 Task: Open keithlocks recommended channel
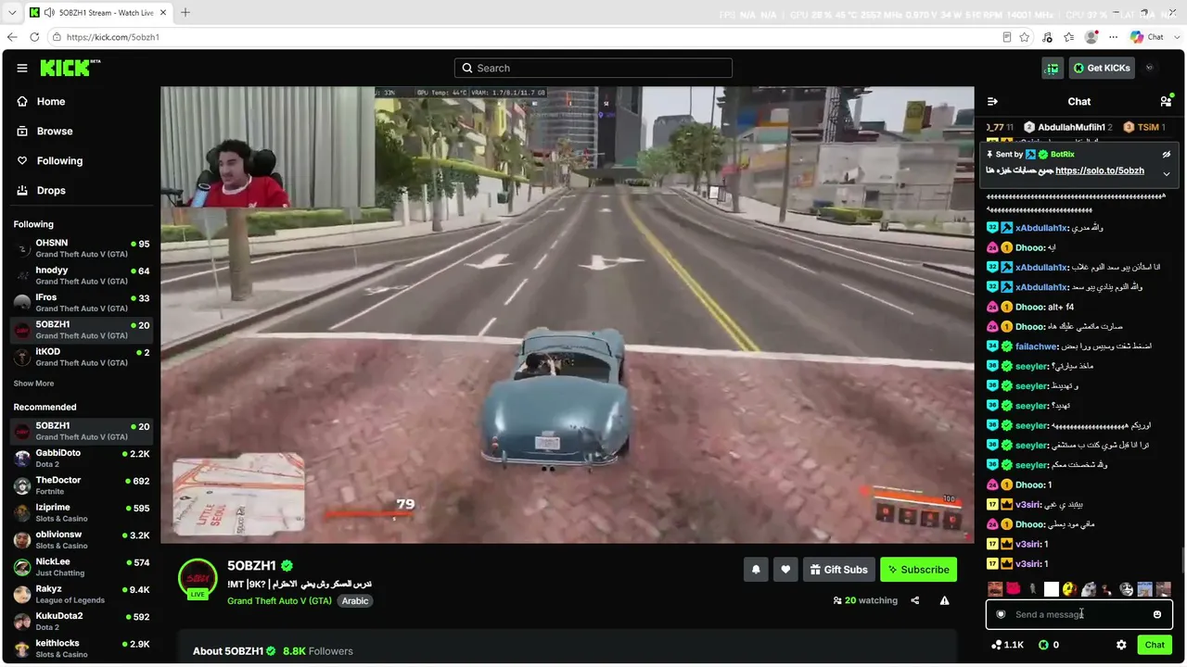click(x=82, y=648)
